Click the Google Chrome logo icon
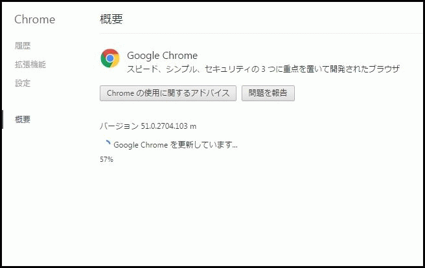This screenshot has height=268, width=425. point(110,58)
